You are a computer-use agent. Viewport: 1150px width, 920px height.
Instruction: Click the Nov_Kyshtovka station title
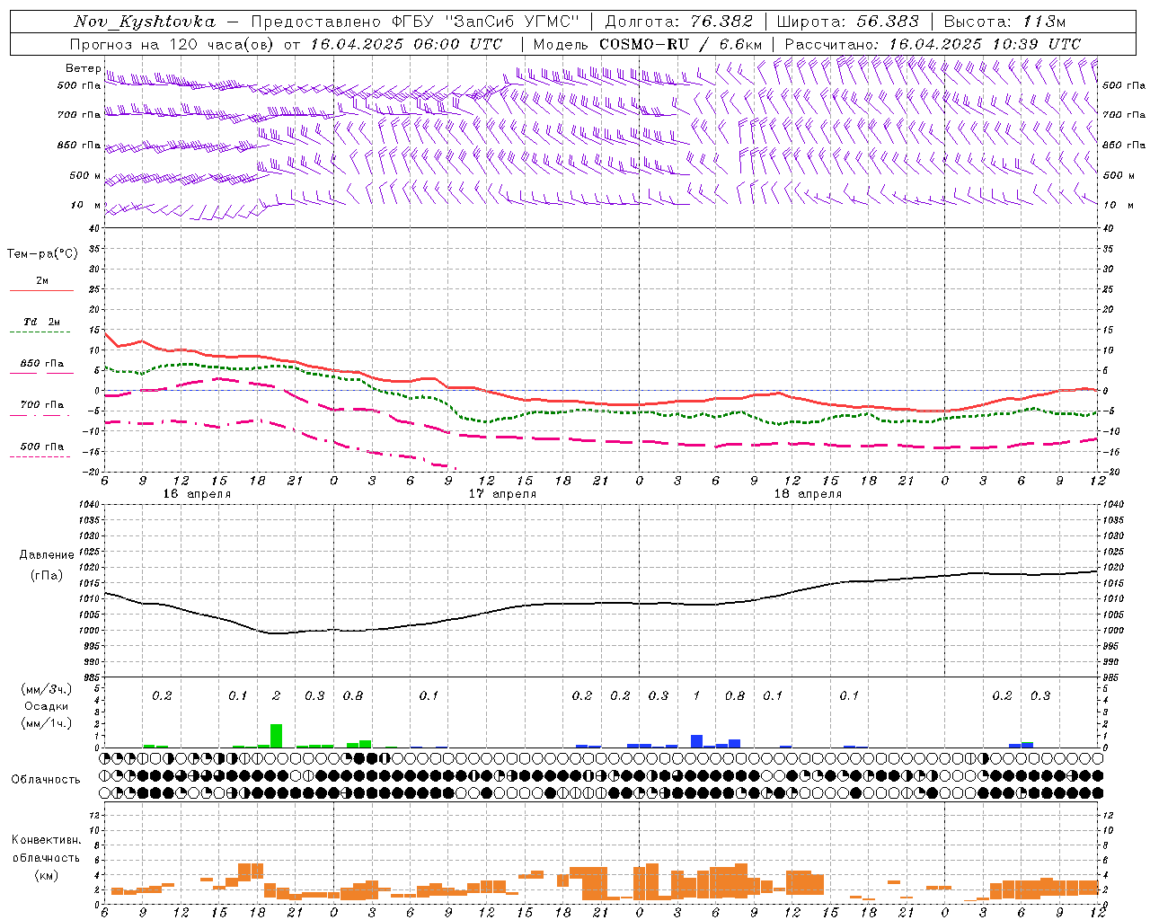144,22
